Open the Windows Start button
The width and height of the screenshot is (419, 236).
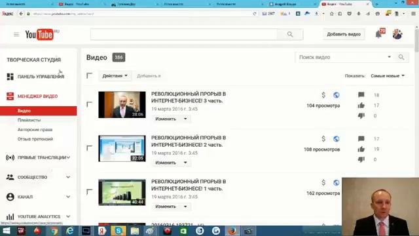[x=6, y=231]
